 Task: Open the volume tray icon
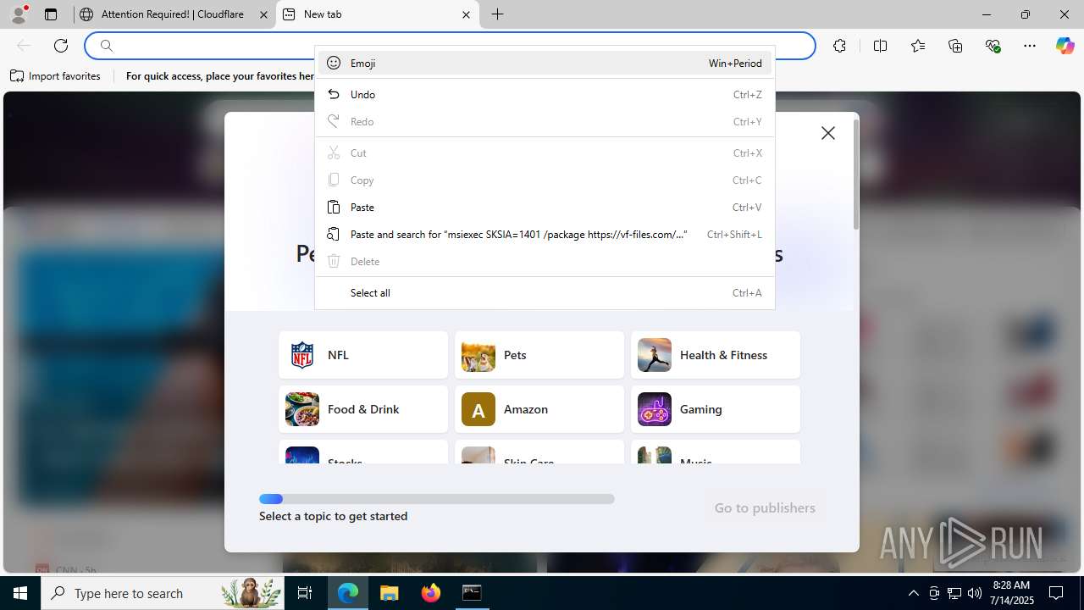(974, 593)
